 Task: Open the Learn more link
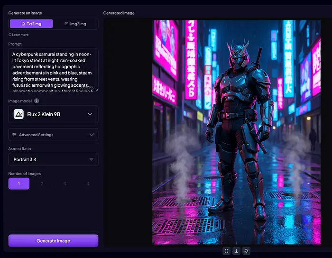point(20,35)
